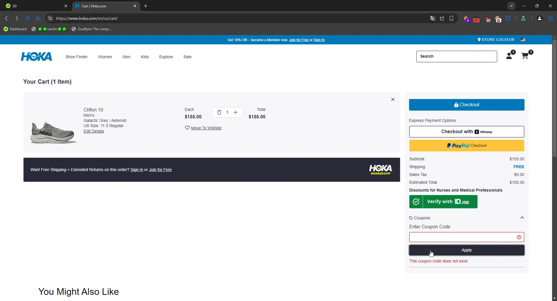Viewport: 557px width, 301px height.
Task: Open a new browser tab
Action: tap(146, 6)
